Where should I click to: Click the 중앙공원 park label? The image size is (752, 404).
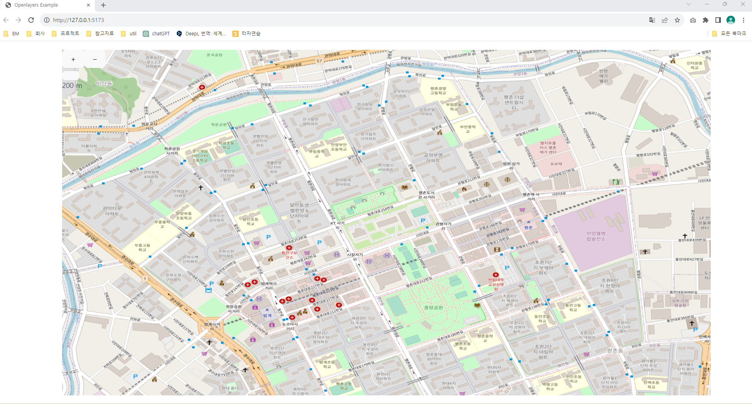pos(434,307)
